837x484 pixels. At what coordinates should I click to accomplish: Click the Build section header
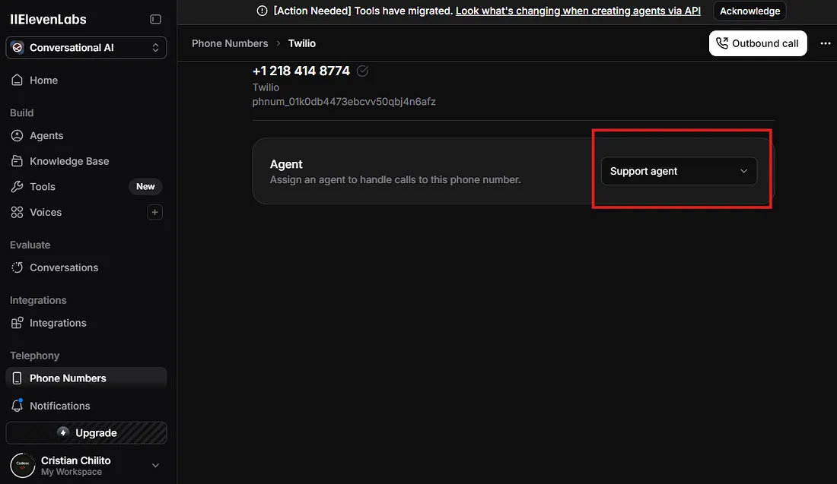point(22,113)
